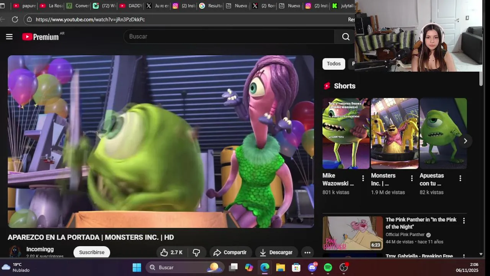This screenshot has width=490, height=276.
Task: Reload the page with the refresh icon
Action: pos(15,19)
